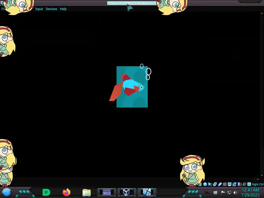The height and width of the screenshot is (198, 264).
Task: Click the network tray icon
Action: 229,192
